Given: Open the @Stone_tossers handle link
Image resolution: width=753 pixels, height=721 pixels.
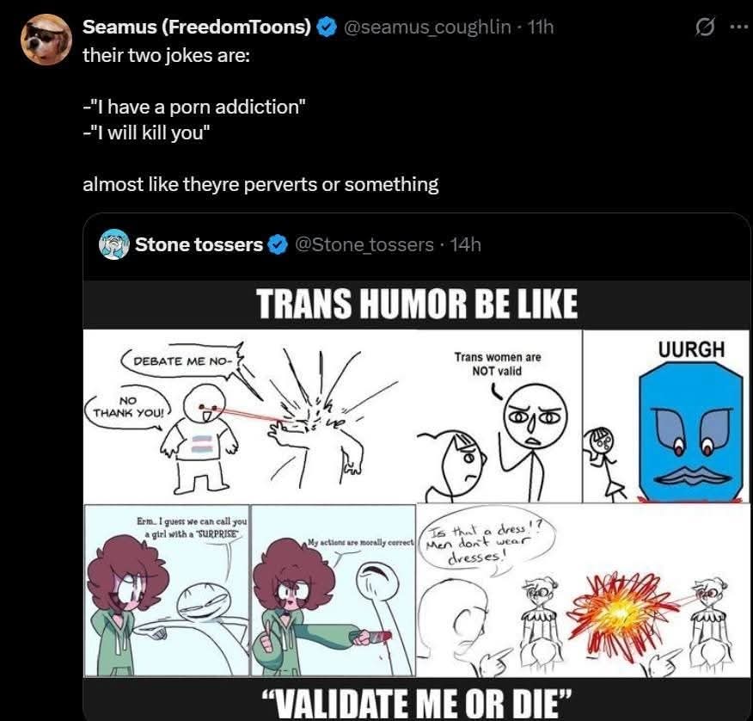Looking at the screenshot, I should point(364,244).
